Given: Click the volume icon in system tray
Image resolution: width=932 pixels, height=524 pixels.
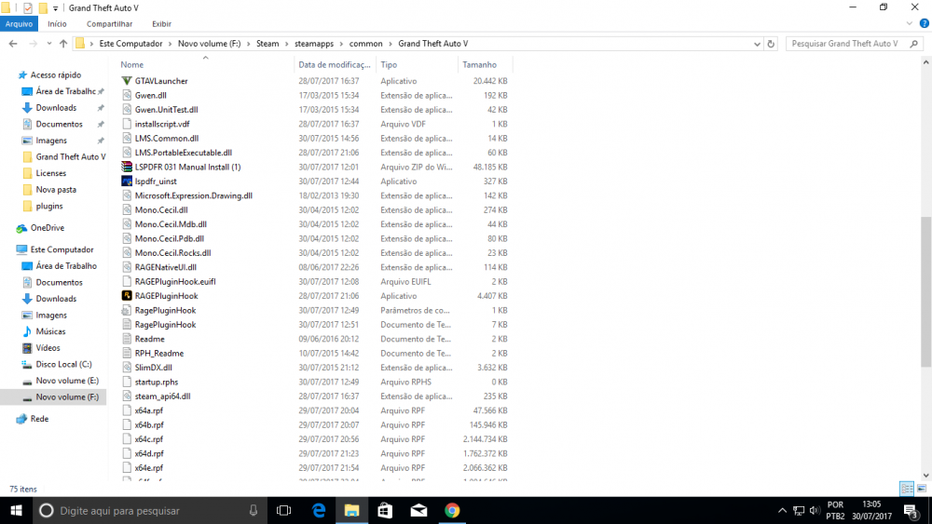Looking at the screenshot, I should click(815, 510).
